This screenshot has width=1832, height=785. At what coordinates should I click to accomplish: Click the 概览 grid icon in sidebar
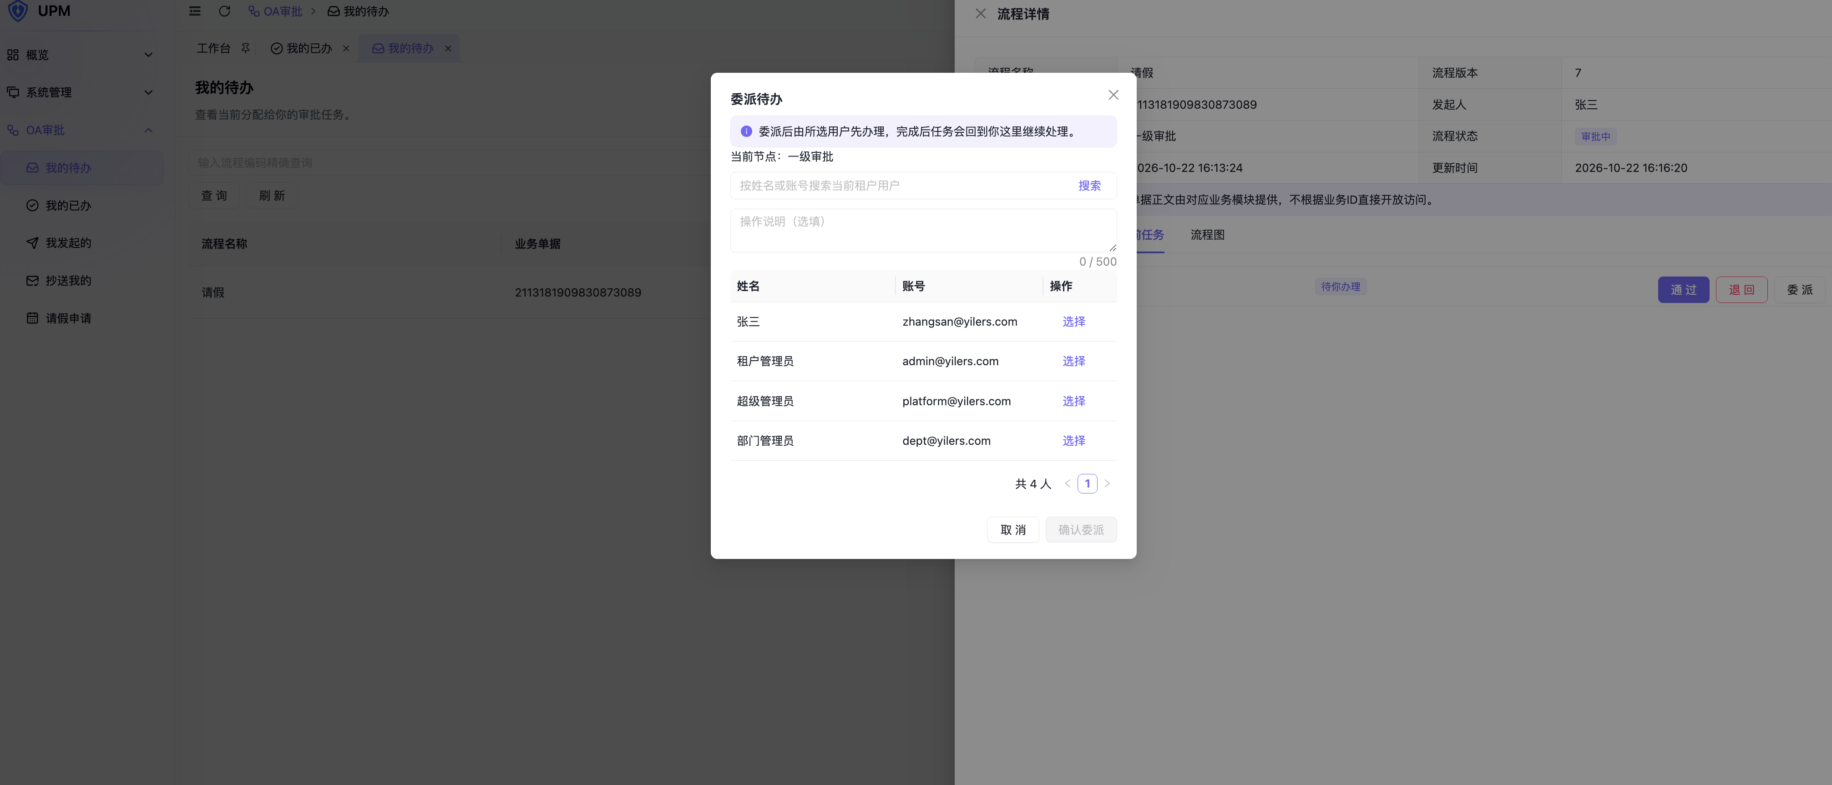(13, 55)
